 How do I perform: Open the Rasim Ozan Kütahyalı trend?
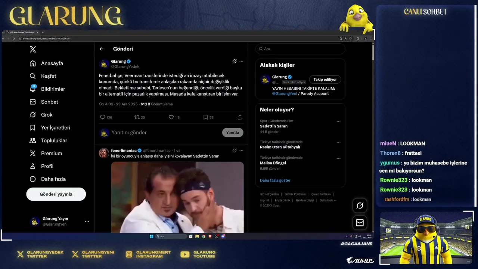(x=280, y=147)
